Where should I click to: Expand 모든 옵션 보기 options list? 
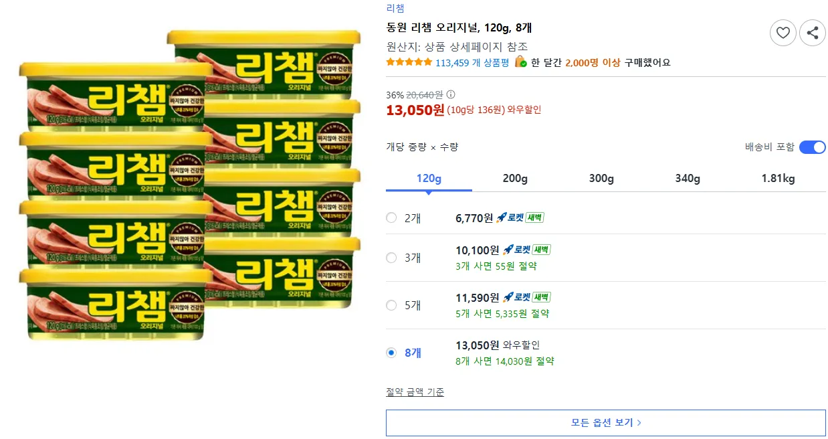606,423
